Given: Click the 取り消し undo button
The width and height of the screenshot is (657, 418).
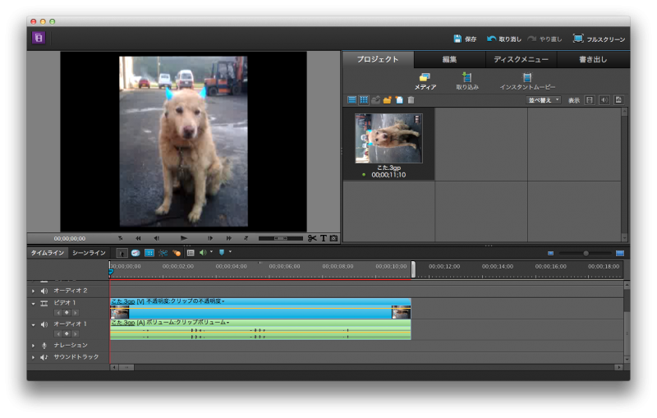Looking at the screenshot, I should pos(503,39).
